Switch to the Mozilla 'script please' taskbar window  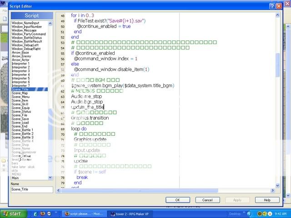tap(85, 213)
